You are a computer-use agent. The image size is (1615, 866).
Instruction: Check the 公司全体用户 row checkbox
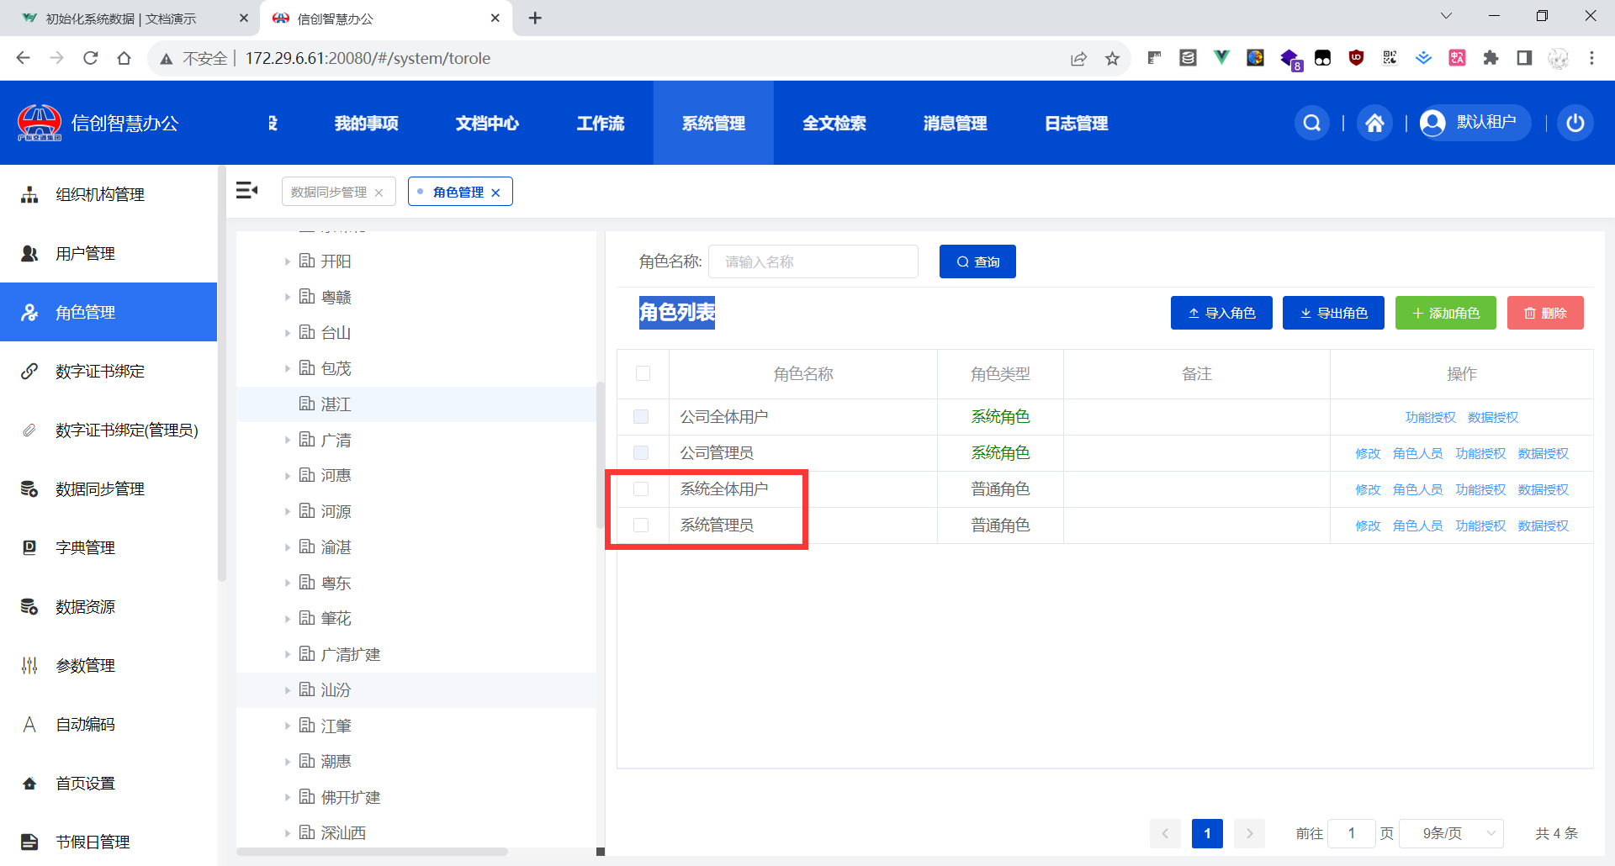(x=641, y=417)
